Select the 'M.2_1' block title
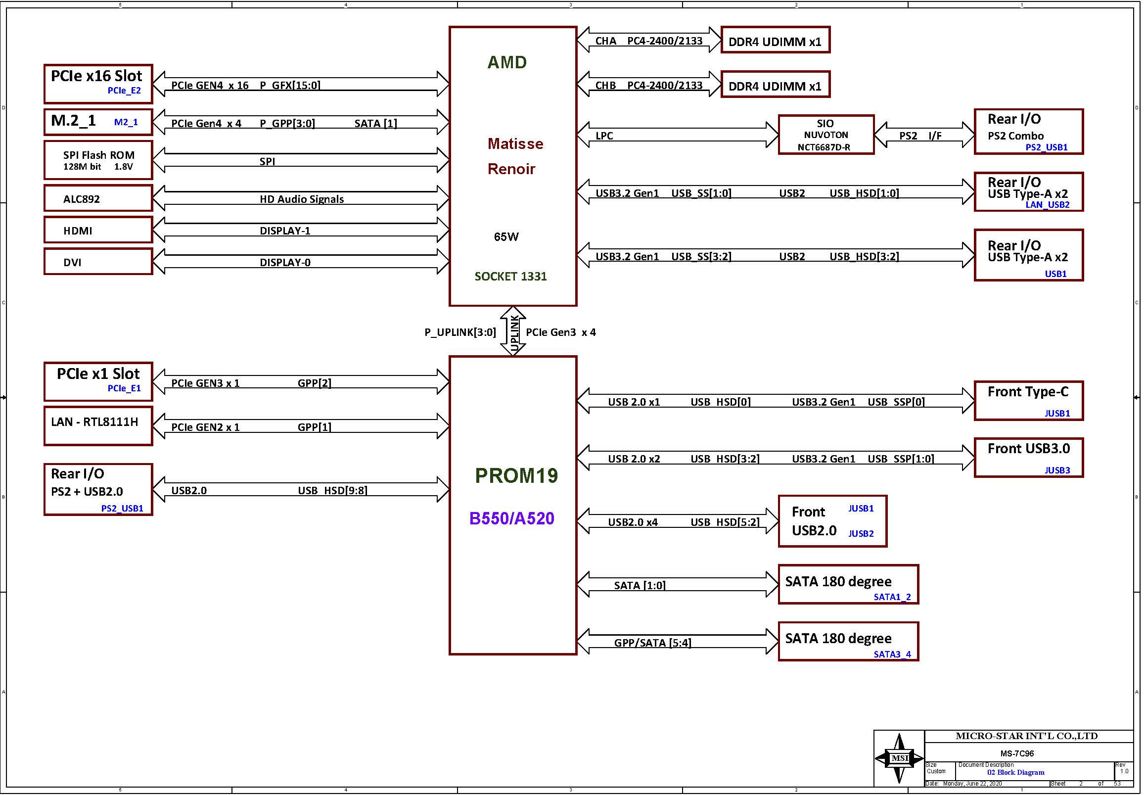 coord(73,121)
